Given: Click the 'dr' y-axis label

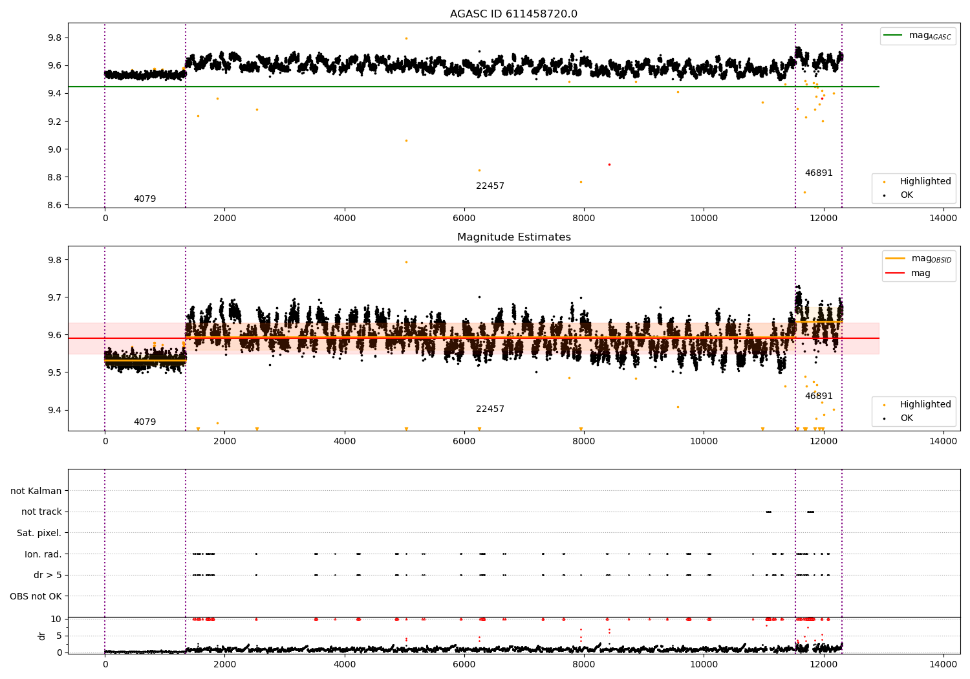Looking at the screenshot, I should coord(41,636).
